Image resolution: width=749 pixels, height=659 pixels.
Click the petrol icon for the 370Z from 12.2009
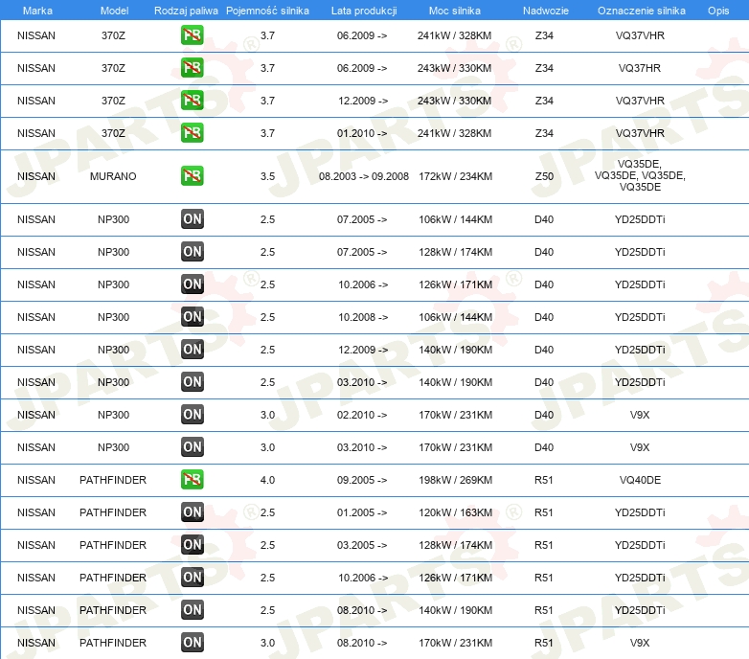click(192, 101)
